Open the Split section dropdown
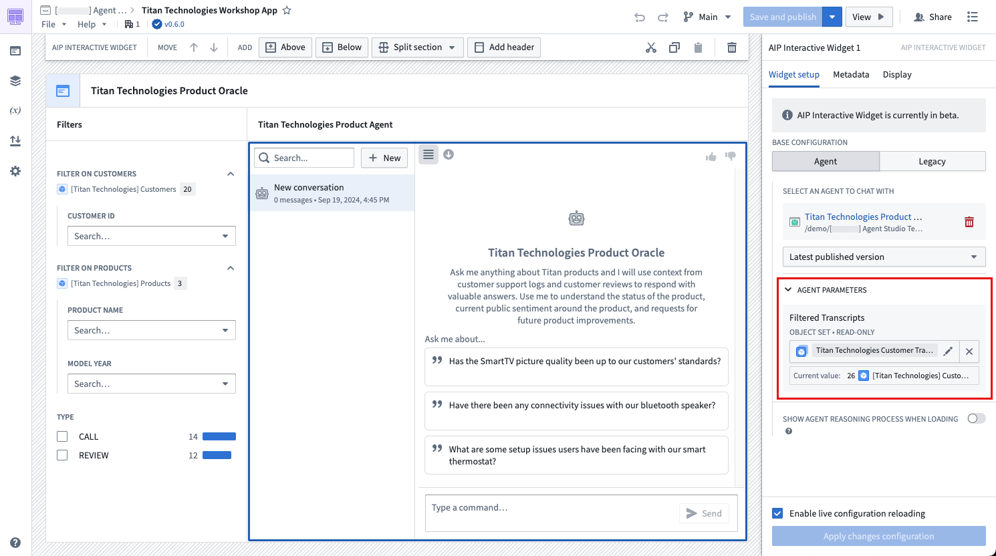 point(418,47)
